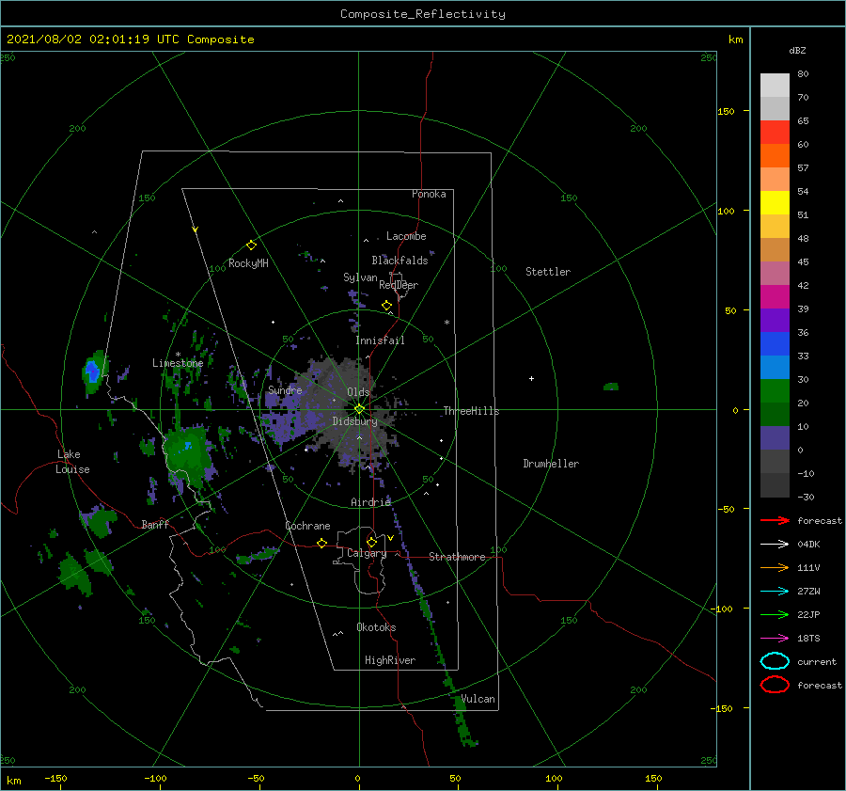The width and height of the screenshot is (846, 791).
Task: Click the magenta 18TS arrow in legend
Action: click(x=775, y=639)
